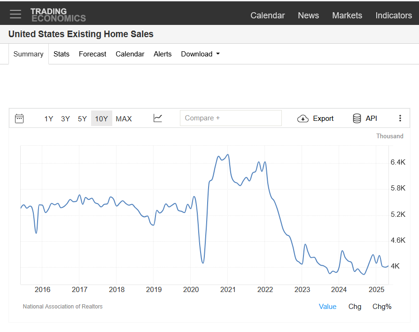The width and height of the screenshot is (419, 332).
Task: Expand the Download dropdown
Action: [201, 54]
